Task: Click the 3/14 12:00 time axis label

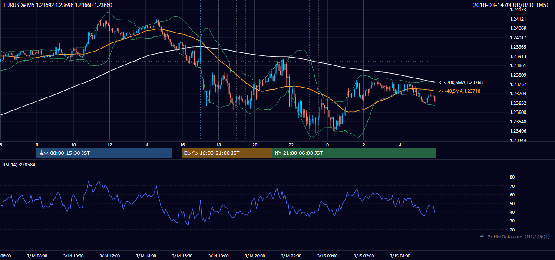Action: 109,256
